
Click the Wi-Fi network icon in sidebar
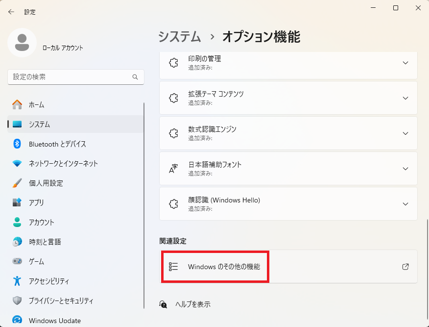pos(17,164)
